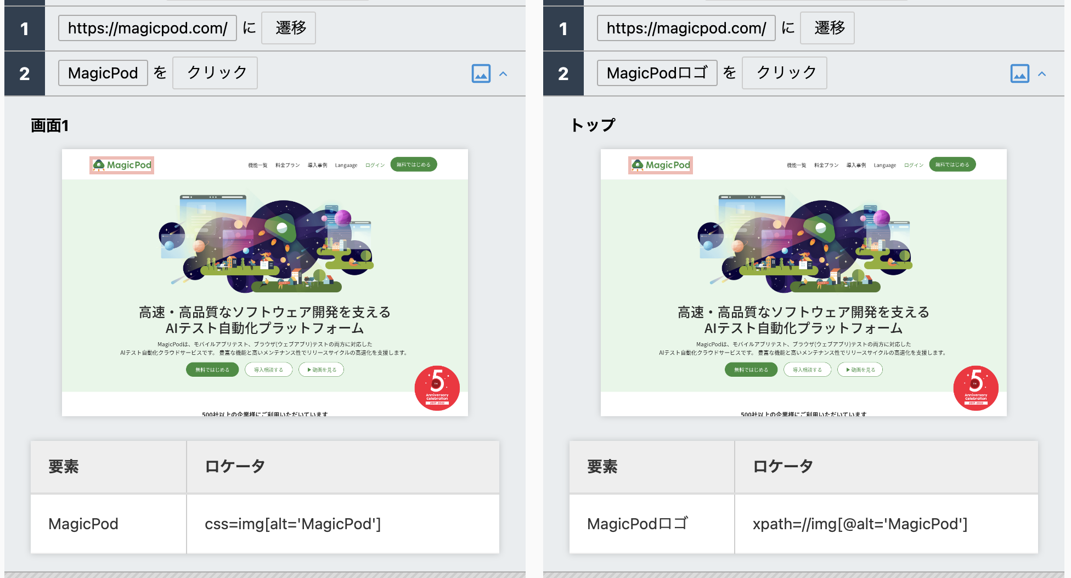Click the screenshot image icon in left panel step 2
The image size is (1071, 578).
click(481, 73)
